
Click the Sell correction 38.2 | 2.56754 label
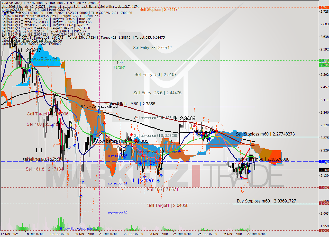pos(35,58)
